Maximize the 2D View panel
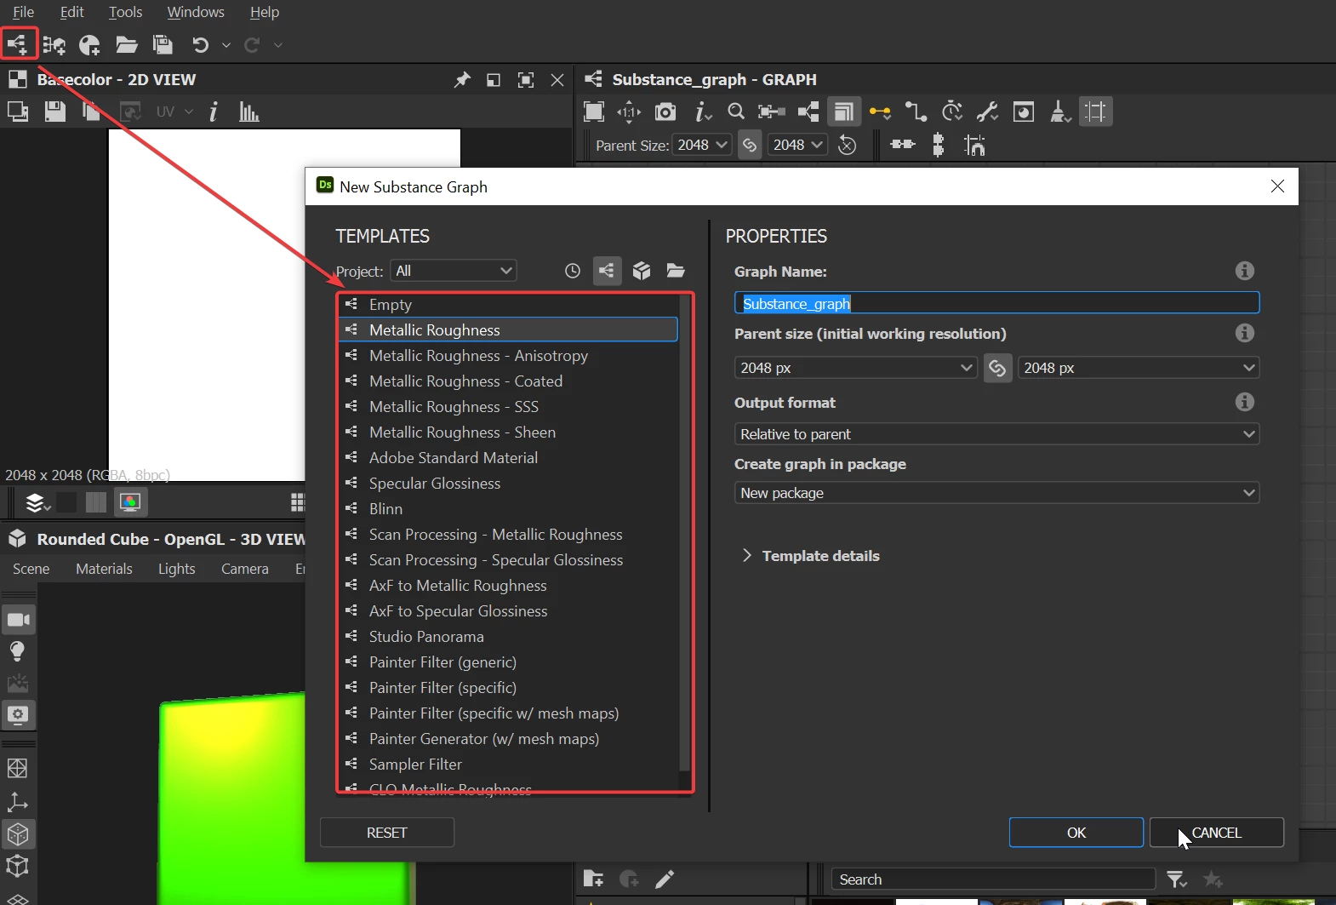This screenshot has width=1336, height=905. tap(526, 80)
